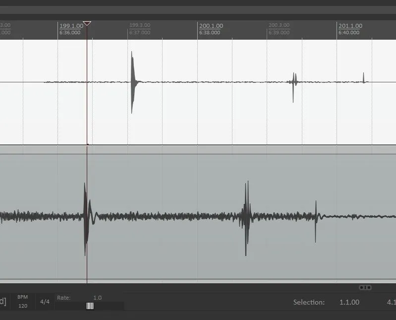This screenshot has width=396, height=320.
Task: Click the largest transient in the upper track
Action: coord(132,82)
